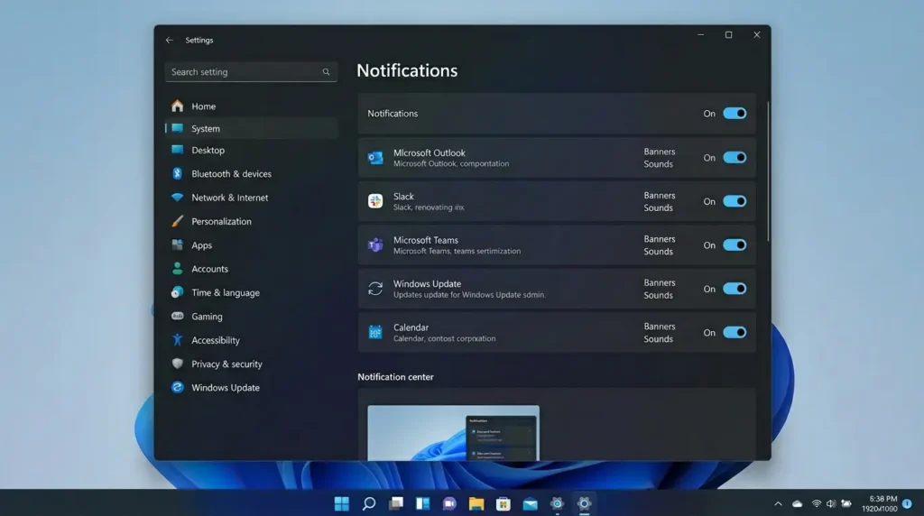Open Privacy & security settings
The width and height of the screenshot is (924, 516).
pyautogui.click(x=252, y=364)
